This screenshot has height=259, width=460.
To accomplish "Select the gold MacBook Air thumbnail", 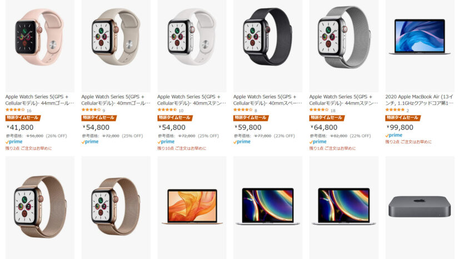I will click(x=192, y=207).
